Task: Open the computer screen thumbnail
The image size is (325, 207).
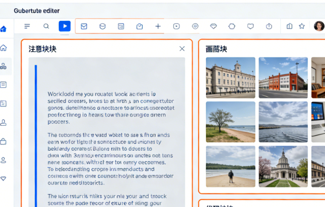Action: [x=318, y=122]
